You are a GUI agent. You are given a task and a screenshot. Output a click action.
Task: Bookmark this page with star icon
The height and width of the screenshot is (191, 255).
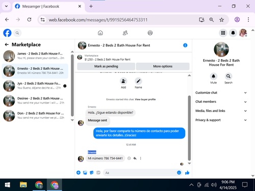point(221,20)
